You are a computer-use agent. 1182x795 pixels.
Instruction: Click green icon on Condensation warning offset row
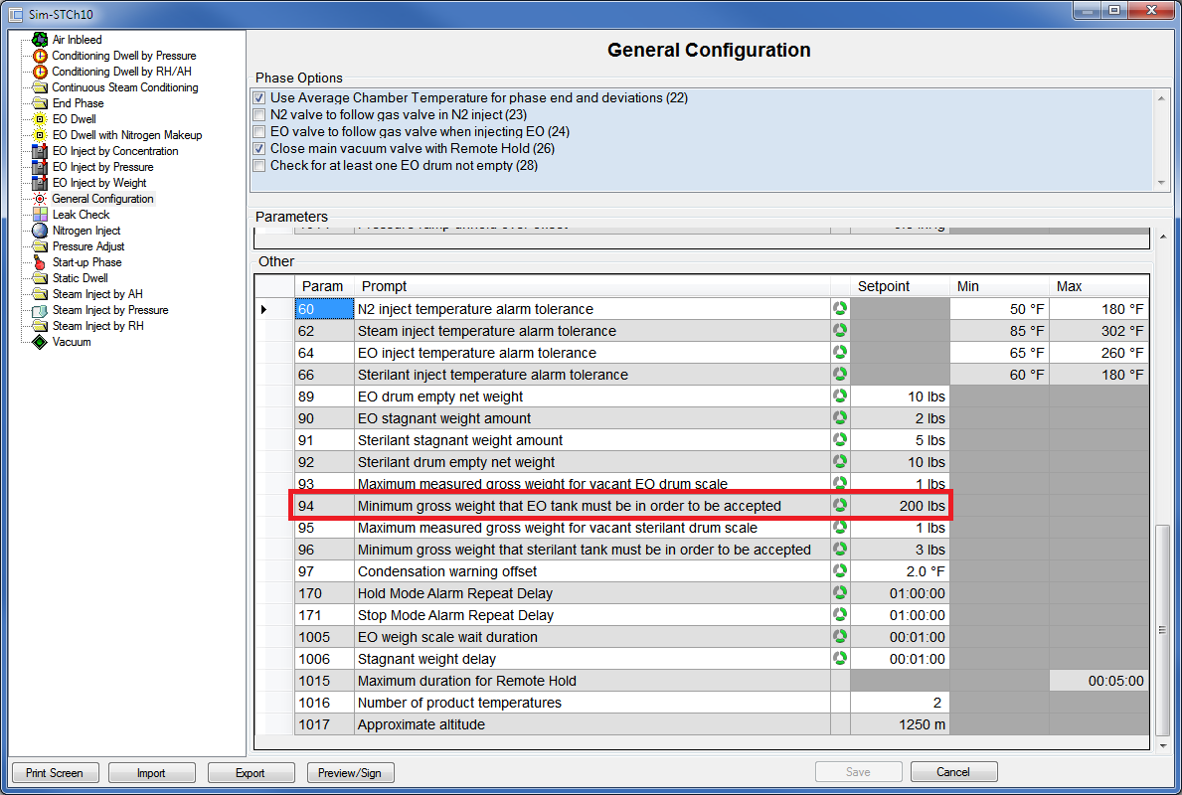coord(840,571)
